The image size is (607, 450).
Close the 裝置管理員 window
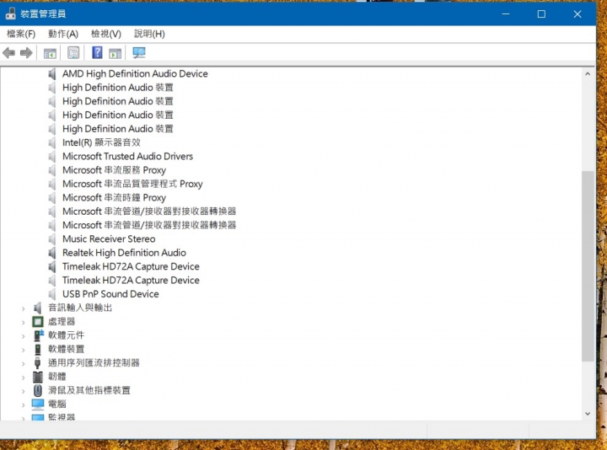tap(577, 14)
